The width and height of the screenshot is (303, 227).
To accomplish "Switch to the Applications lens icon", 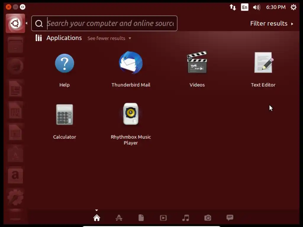I will (x=119, y=218).
